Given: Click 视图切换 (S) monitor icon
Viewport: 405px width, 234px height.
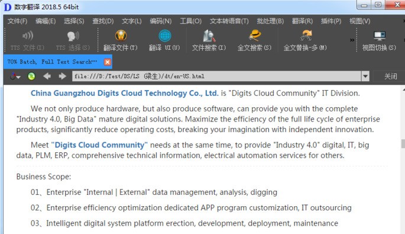Looking at the screenshot, I should tap(380, 36).
